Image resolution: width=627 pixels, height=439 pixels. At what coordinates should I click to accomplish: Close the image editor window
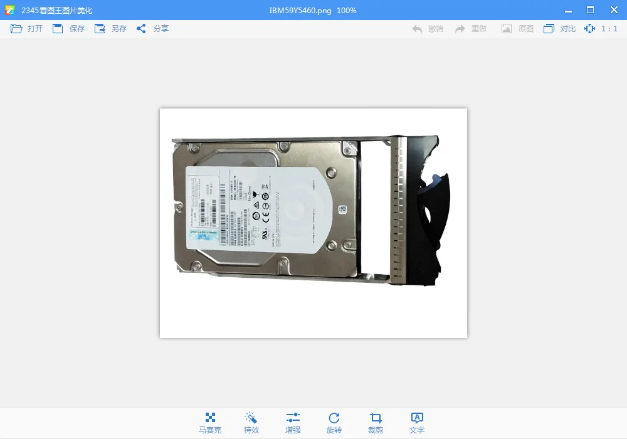(614, 10)
